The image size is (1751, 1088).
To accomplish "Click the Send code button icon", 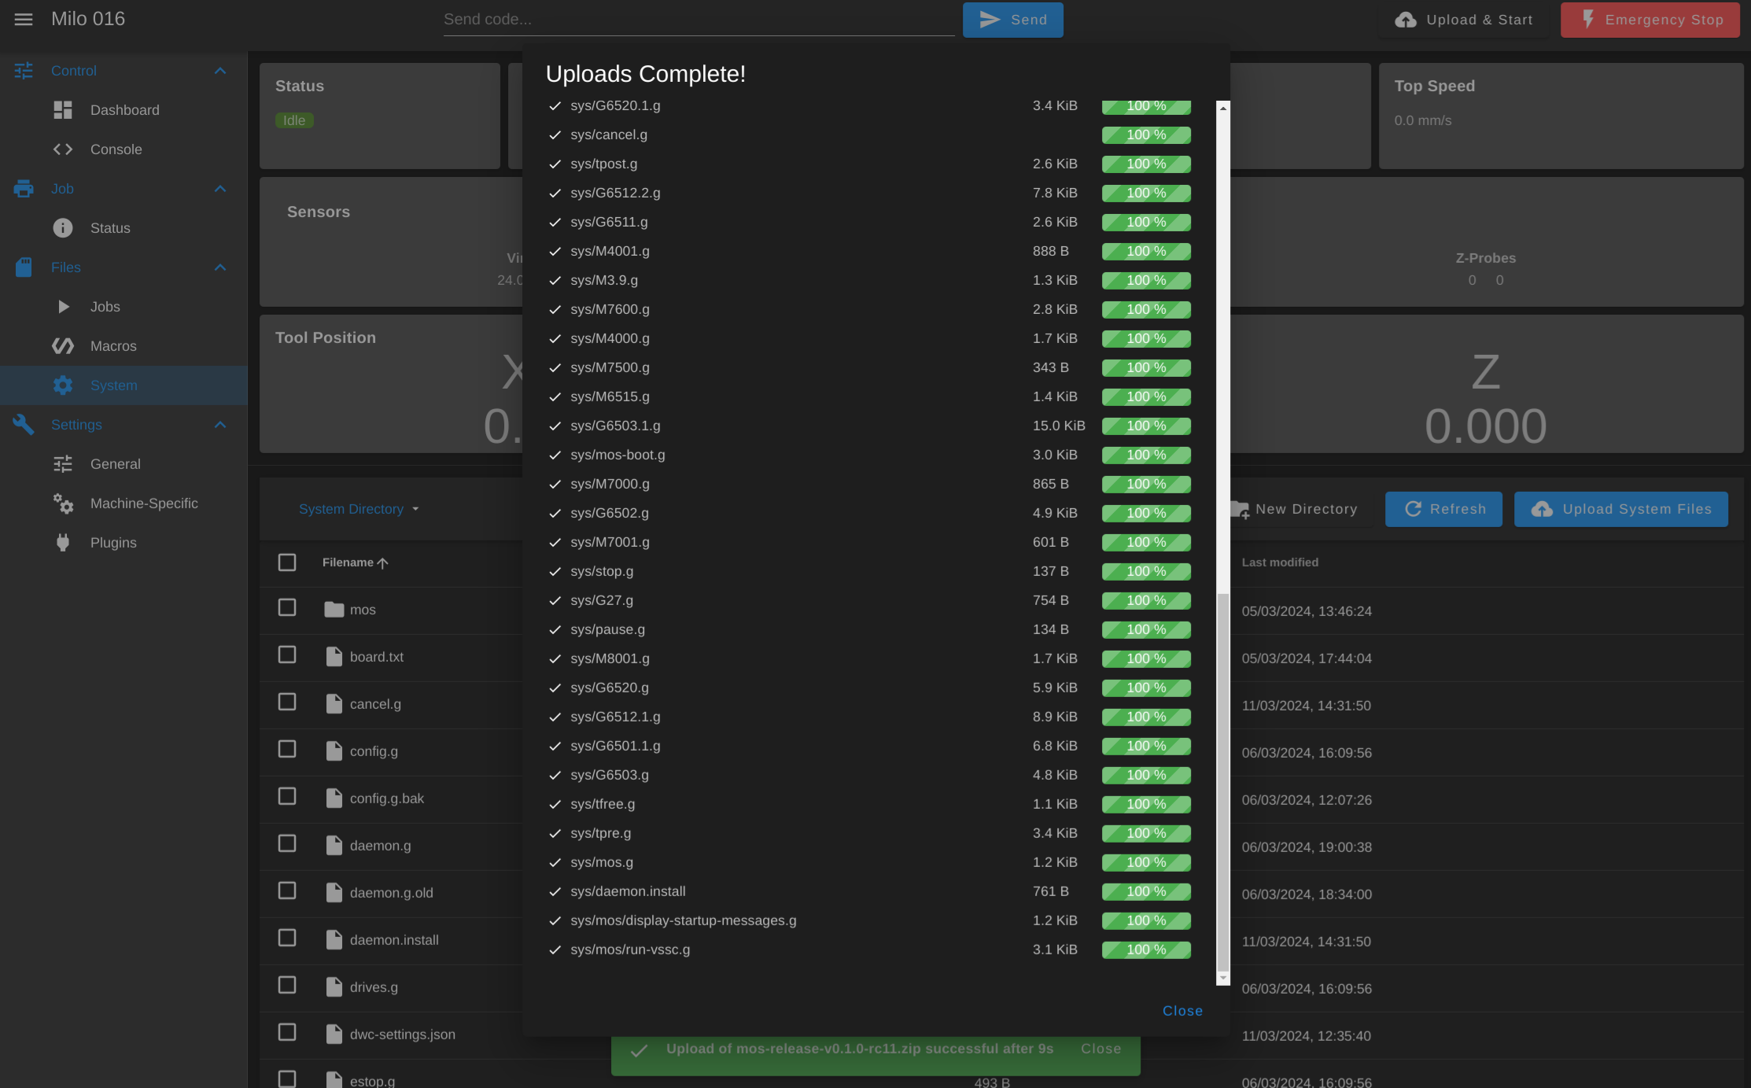I will point(989,19).
